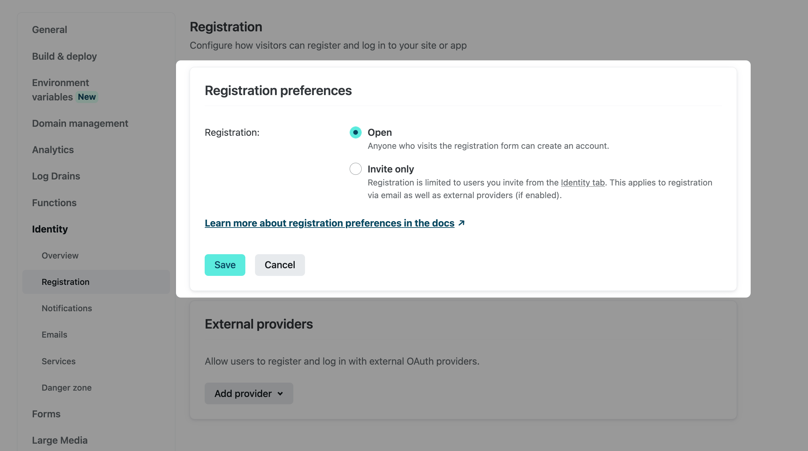Open the Danger zone subsection
The image size is (808, 451).
(x=66, y=388)
